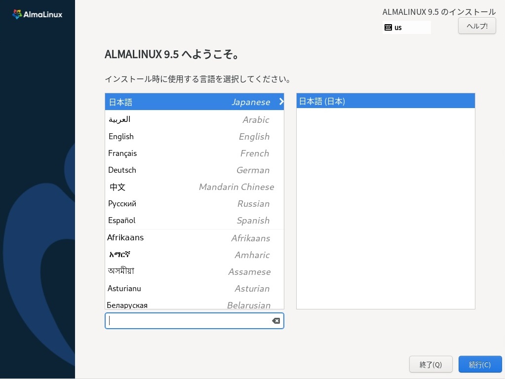Continue installation with 続行(C)
The width and height of the screenshot is (505, 379).
480,364
